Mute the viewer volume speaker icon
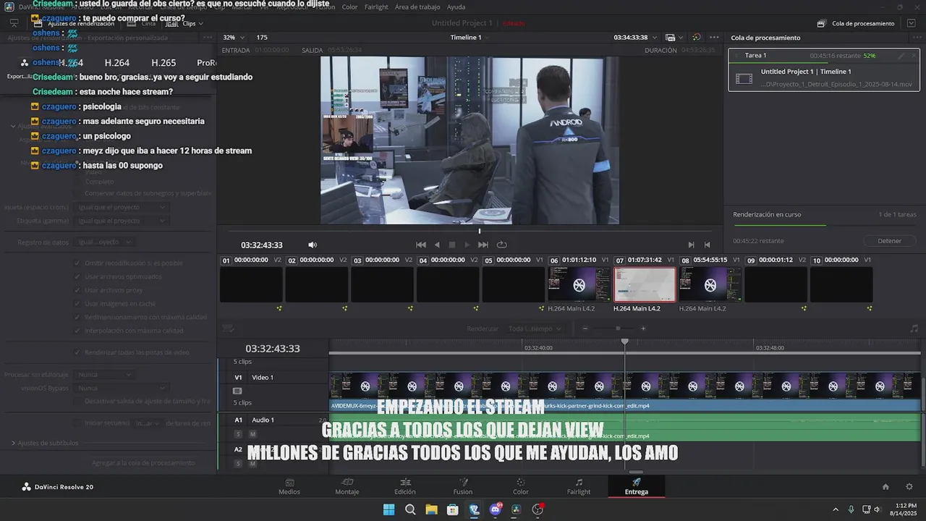This screenshot has width=926, height=521. pos(313,245)
